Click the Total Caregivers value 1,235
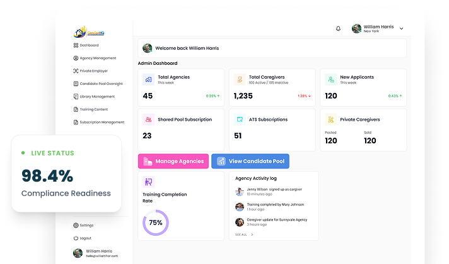This screenshot has height=264, width=449. tap(243, 96)
